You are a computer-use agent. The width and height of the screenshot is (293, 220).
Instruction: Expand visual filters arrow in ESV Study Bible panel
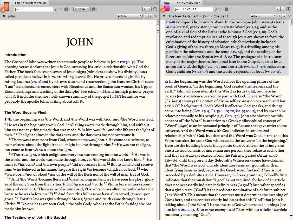pyautogui.click(x=221, y=9)
